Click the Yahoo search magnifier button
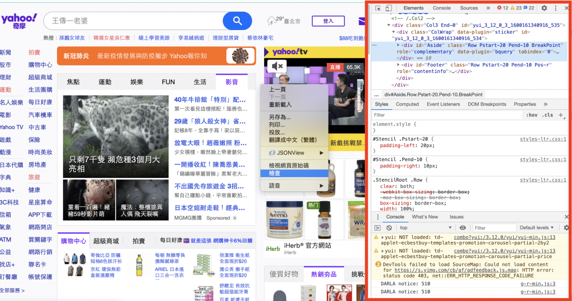The image size is (572, 301). tap(237, 21)
